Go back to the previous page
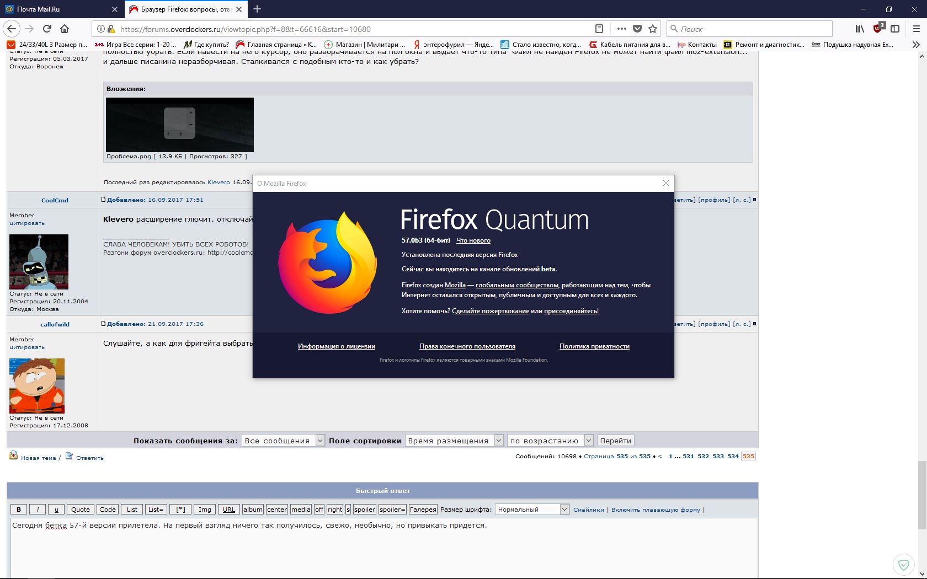 tap(12, 29)
